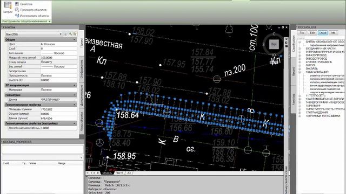Click the Вес линий value field
Viewport: 346px width, 194px height.
(x=59, y=66)
